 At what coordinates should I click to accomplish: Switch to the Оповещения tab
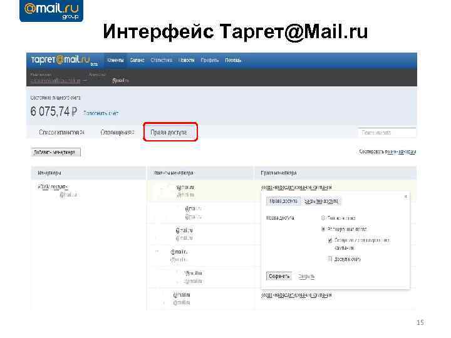point(117,133)
